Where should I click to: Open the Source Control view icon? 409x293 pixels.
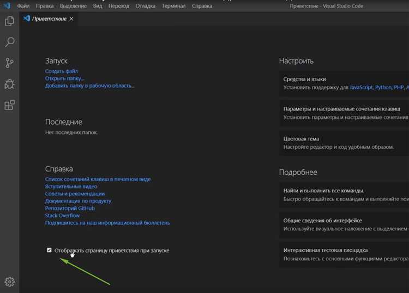pyautogui.click(x=9, y=63)
